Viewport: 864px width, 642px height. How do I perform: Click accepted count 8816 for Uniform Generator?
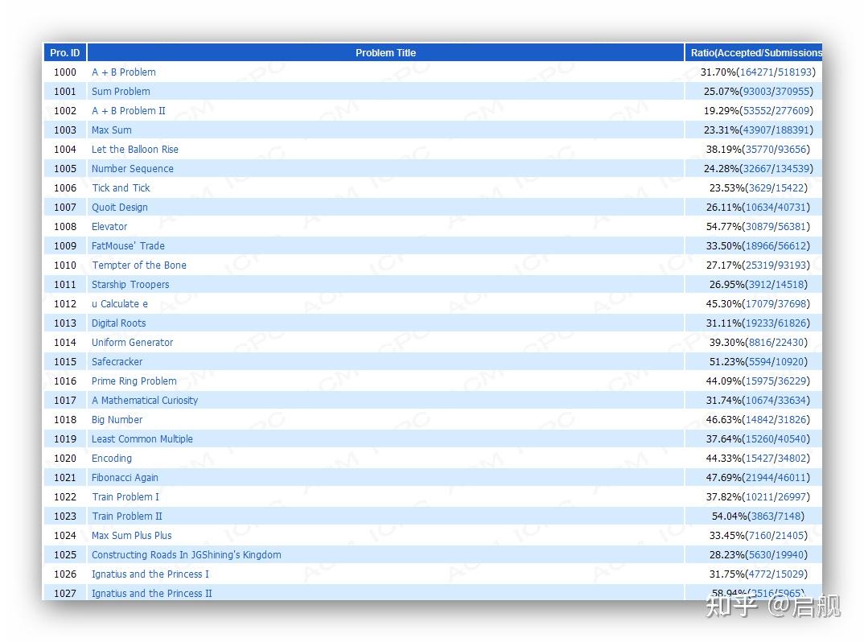pos(760,342)
